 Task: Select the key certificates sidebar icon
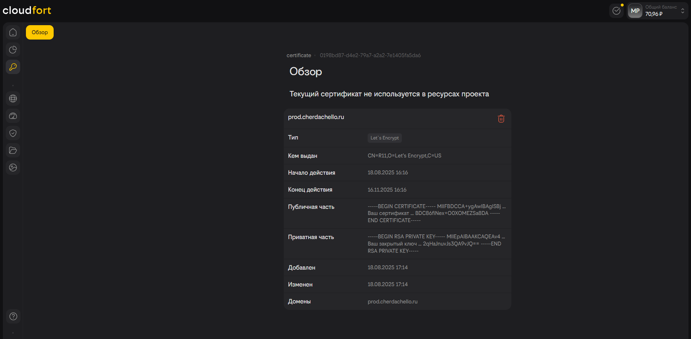[13, 67]
